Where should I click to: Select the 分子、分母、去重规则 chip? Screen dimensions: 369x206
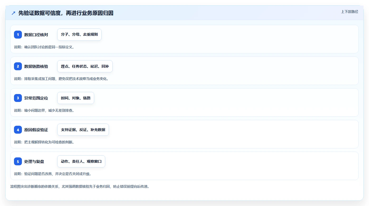tap(79, 35)
